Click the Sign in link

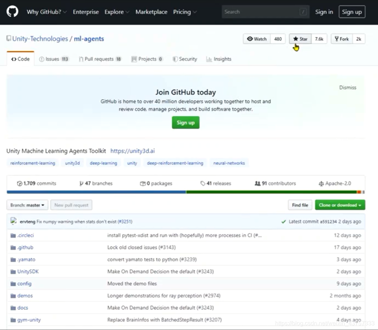324,12
